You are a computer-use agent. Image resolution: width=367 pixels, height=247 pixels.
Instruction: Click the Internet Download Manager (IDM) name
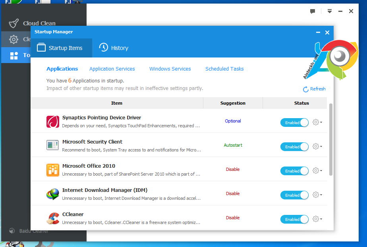click(x=105, y=190)
